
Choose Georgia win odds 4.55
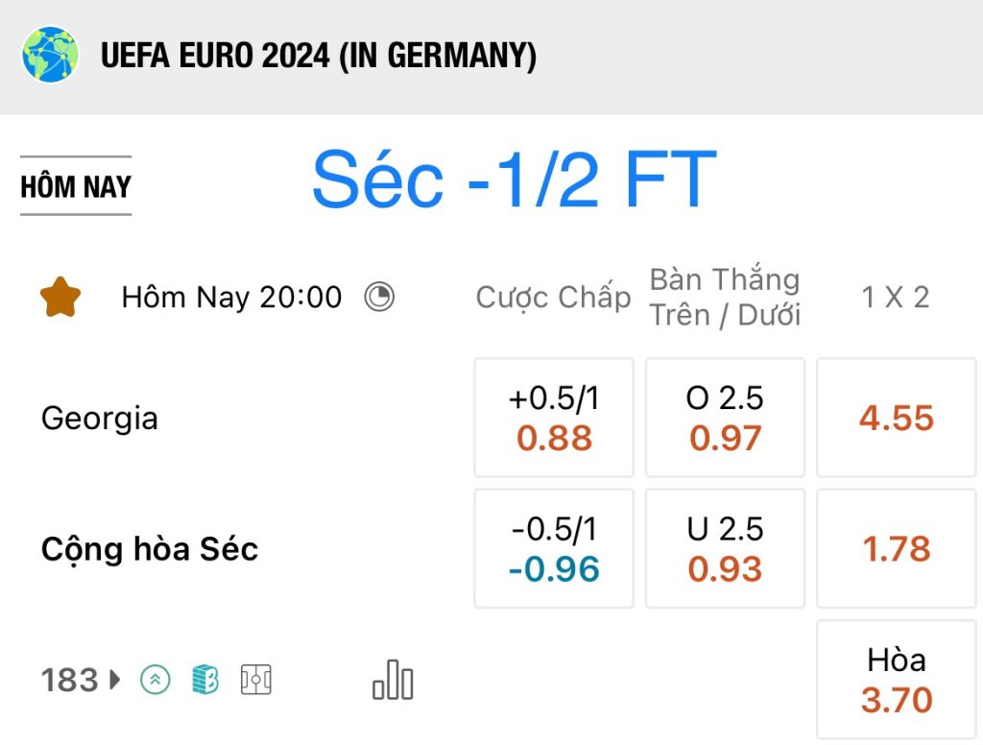[x=897, y=418]
